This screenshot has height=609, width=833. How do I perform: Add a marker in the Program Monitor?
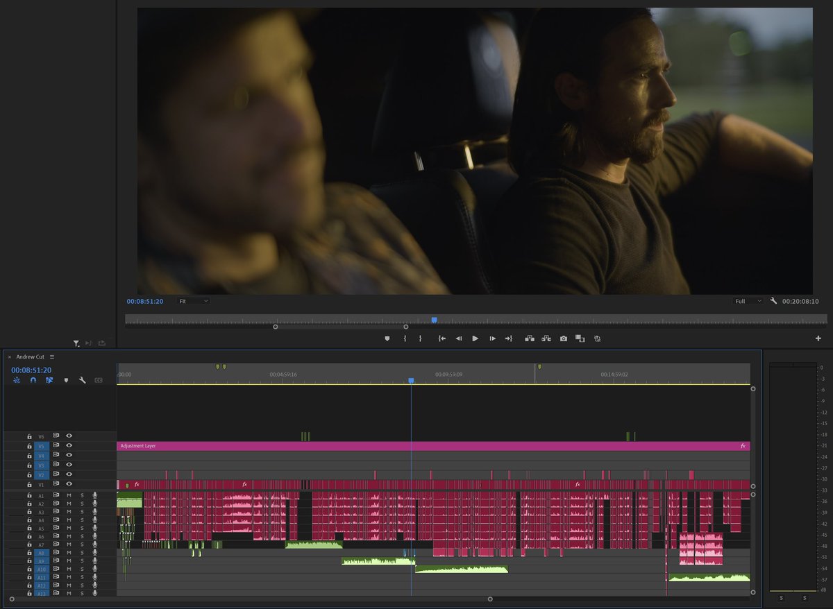[x=387, y=338]
